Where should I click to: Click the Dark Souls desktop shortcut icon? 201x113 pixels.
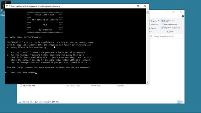(3, 6)
